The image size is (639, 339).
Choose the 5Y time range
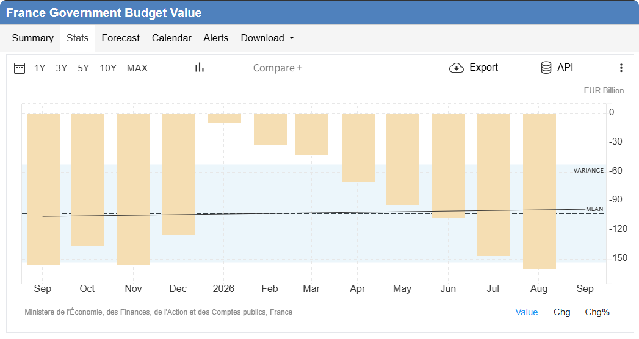pos(84,68)
